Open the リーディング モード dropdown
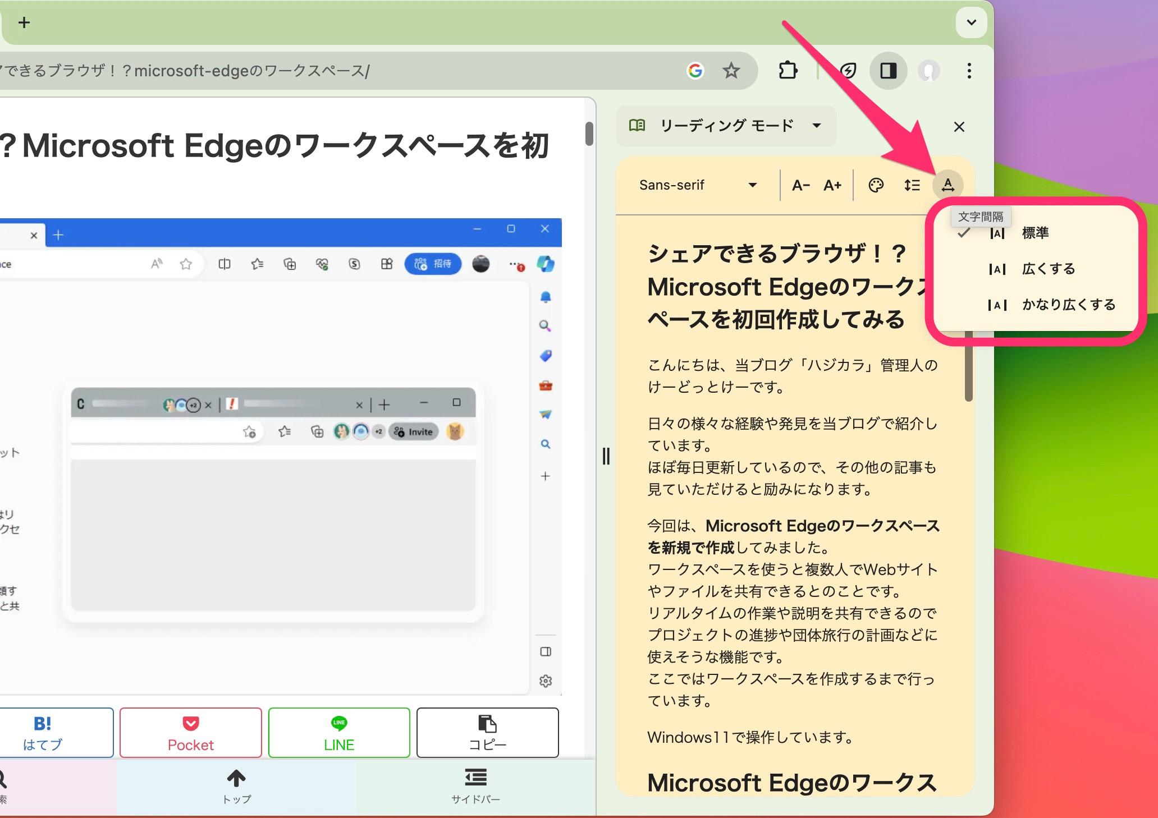This screenshot has height=818, width=1158. pyautogui.click(x=726, y=126)
